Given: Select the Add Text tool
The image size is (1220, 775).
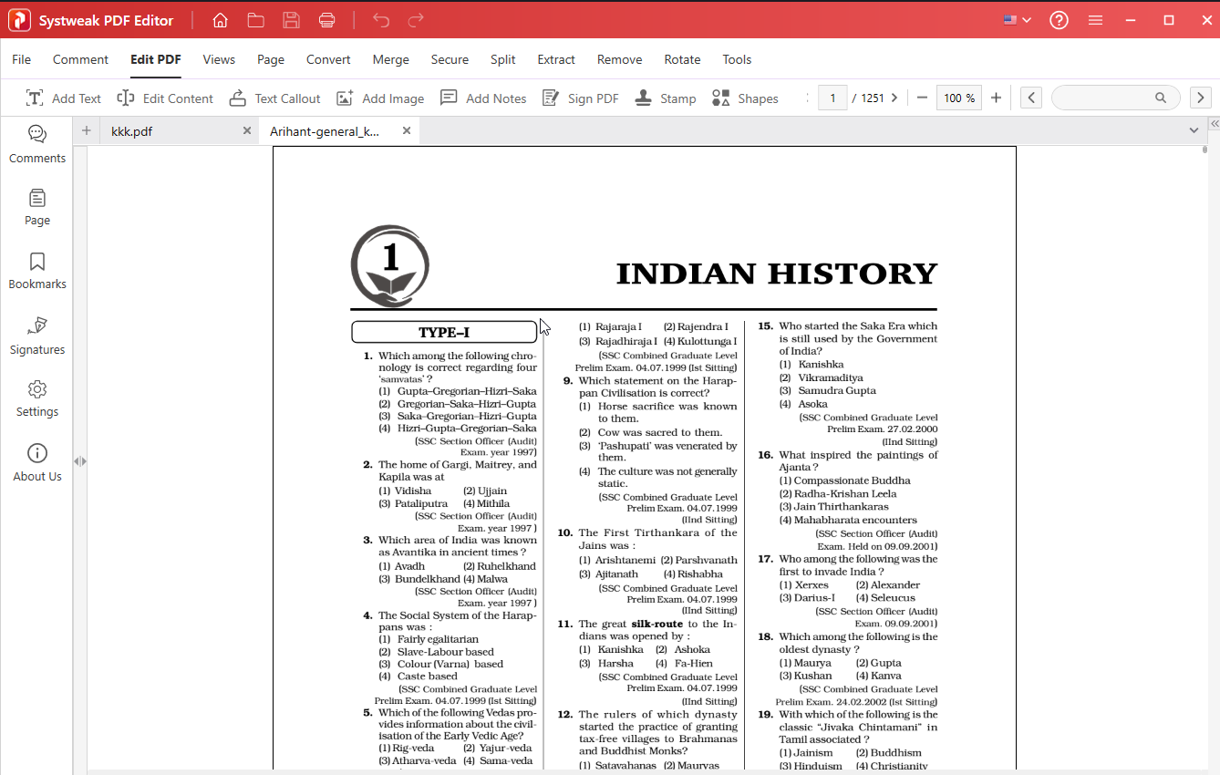Looking at the screenshot, I should (x=64, y=98).
